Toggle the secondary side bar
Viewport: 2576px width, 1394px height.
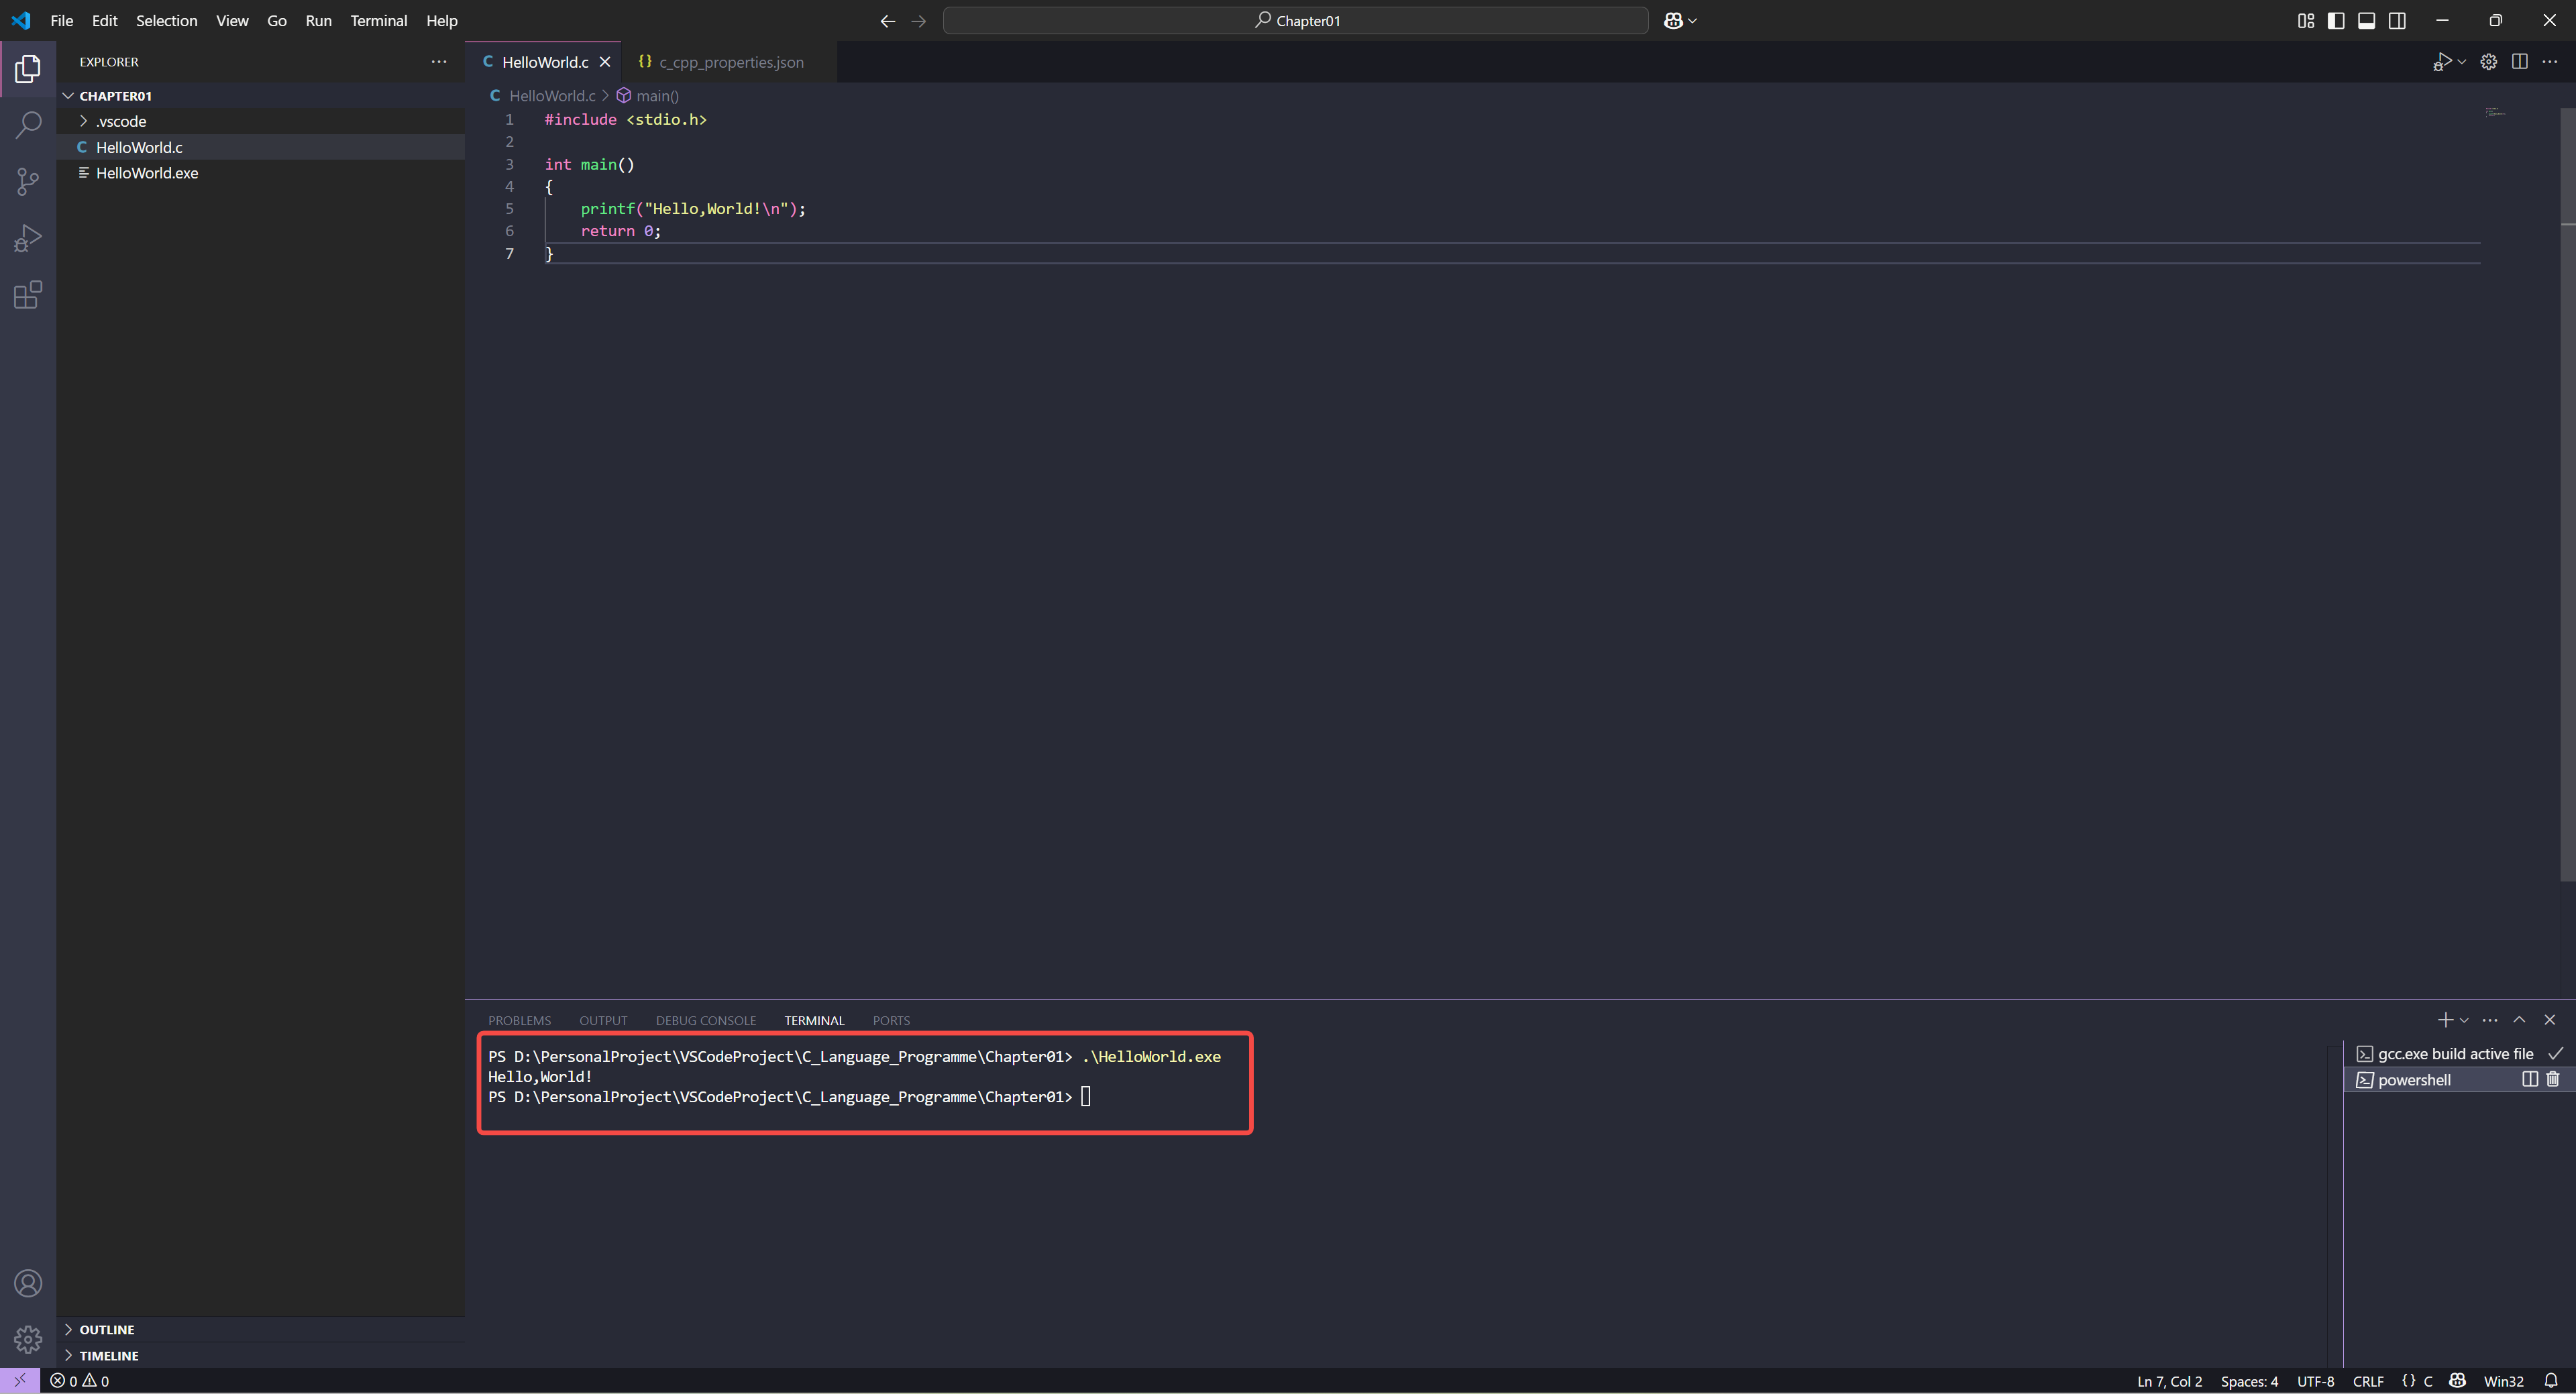2397,21
